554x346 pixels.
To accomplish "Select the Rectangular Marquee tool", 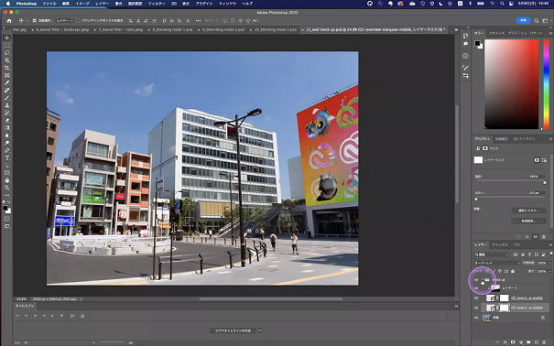I will click(7, 45).
